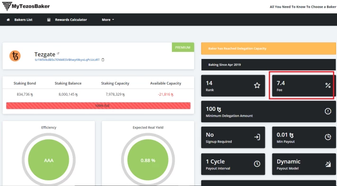Click the 100% full capacity progress bar
Viewport: 337px width, 186px height.
point(98,106)
